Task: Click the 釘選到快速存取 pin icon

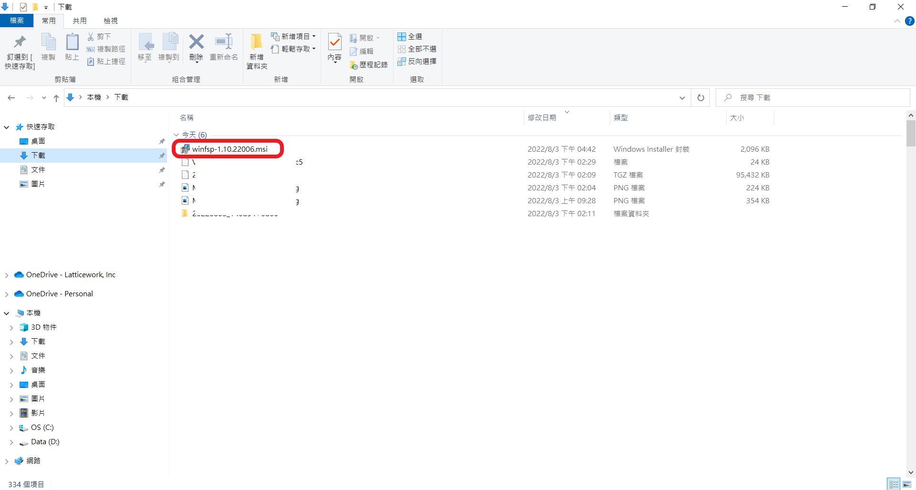Action: click(x=20, y=42)
